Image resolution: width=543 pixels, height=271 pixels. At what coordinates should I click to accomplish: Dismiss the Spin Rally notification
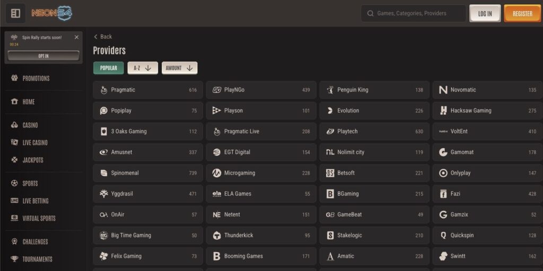(x=76, y=37)
